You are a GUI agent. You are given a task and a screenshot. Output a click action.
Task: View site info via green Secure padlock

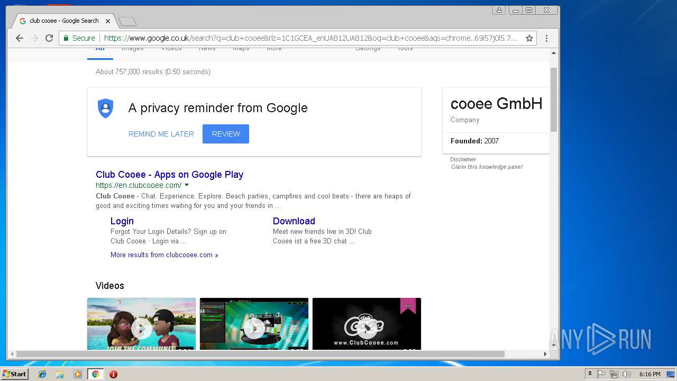(80, 38)
